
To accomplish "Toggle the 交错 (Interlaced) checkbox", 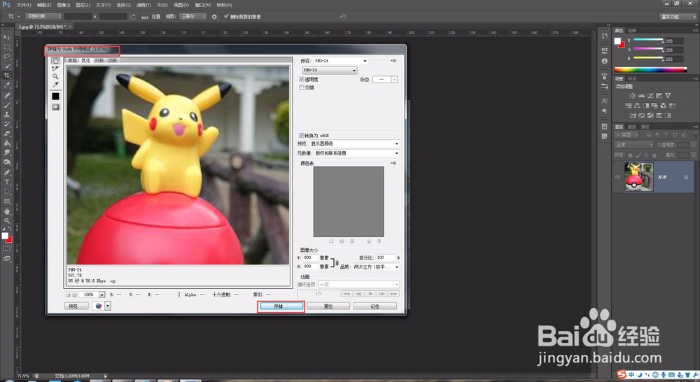I will 302,87.
